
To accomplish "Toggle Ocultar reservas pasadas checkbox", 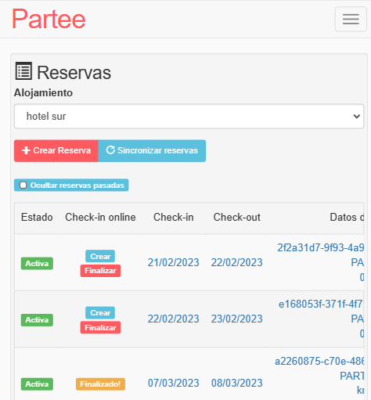I will pyautogui.click(x=23, y=185).
